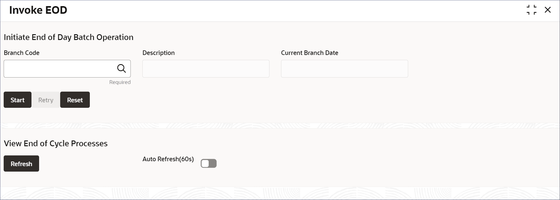Click the disabled Retry button
This screenshot has width=560, height=200.
click(x=46, y=100)
